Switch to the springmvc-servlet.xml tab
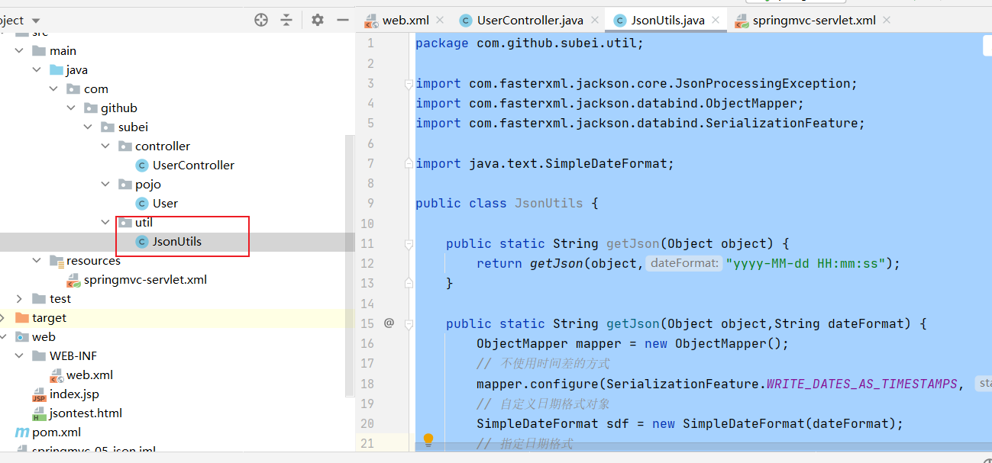 point(813,21)
